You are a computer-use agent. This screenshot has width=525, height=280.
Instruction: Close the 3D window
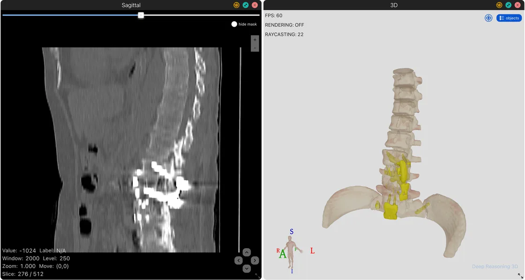[x=517, y=5]
